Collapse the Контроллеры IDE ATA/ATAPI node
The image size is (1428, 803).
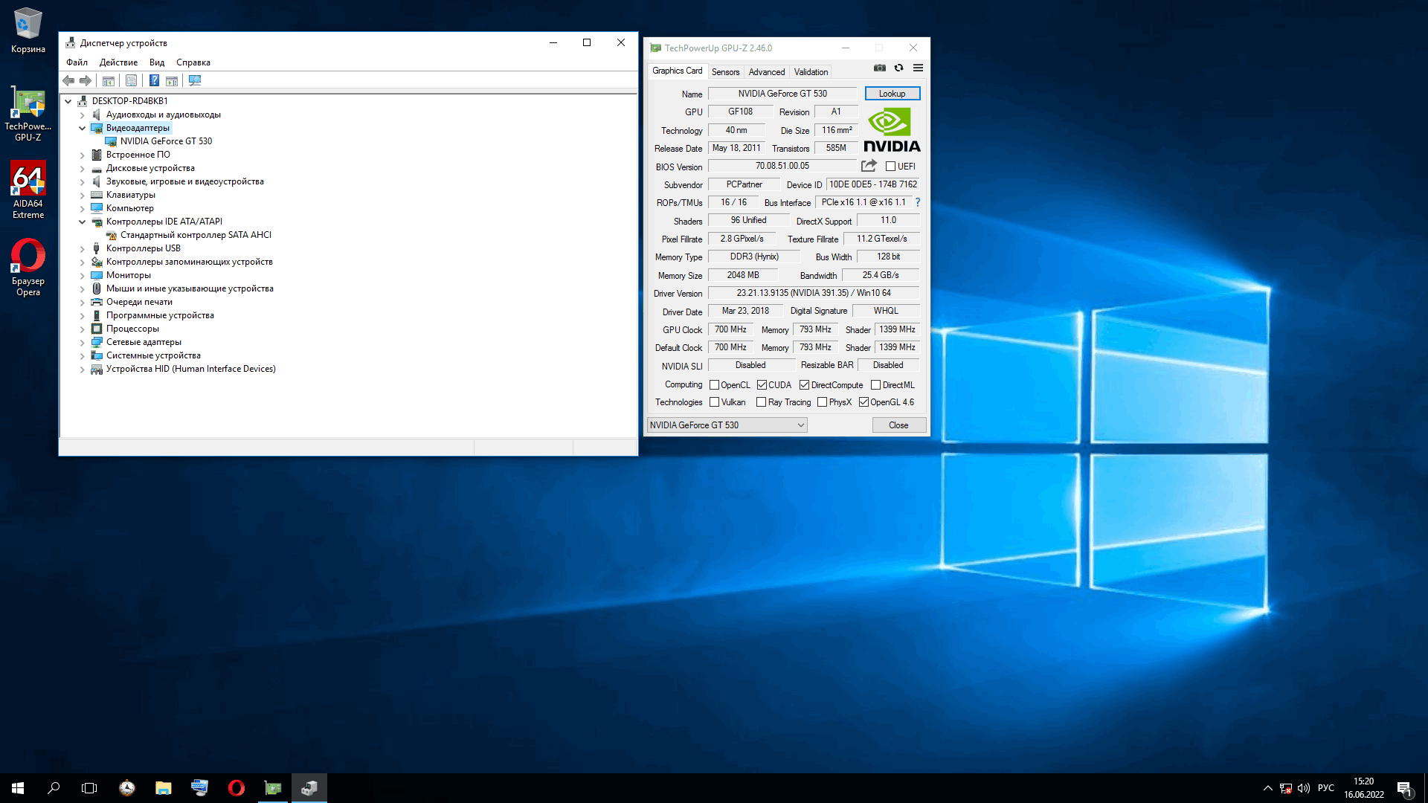83,222
